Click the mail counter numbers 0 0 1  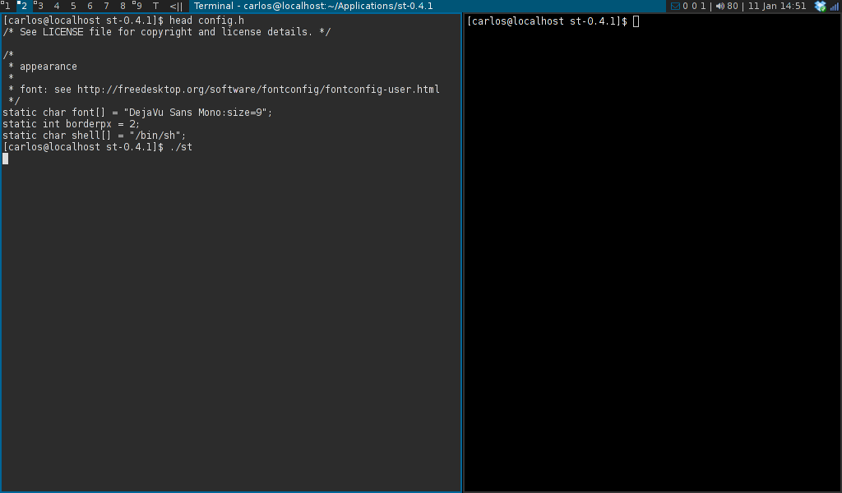694,6
